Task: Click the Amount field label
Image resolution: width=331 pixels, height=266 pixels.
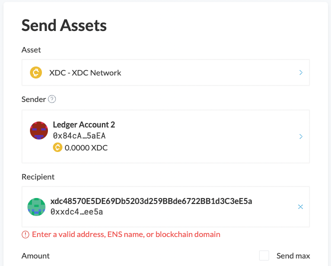Action: 35,256
